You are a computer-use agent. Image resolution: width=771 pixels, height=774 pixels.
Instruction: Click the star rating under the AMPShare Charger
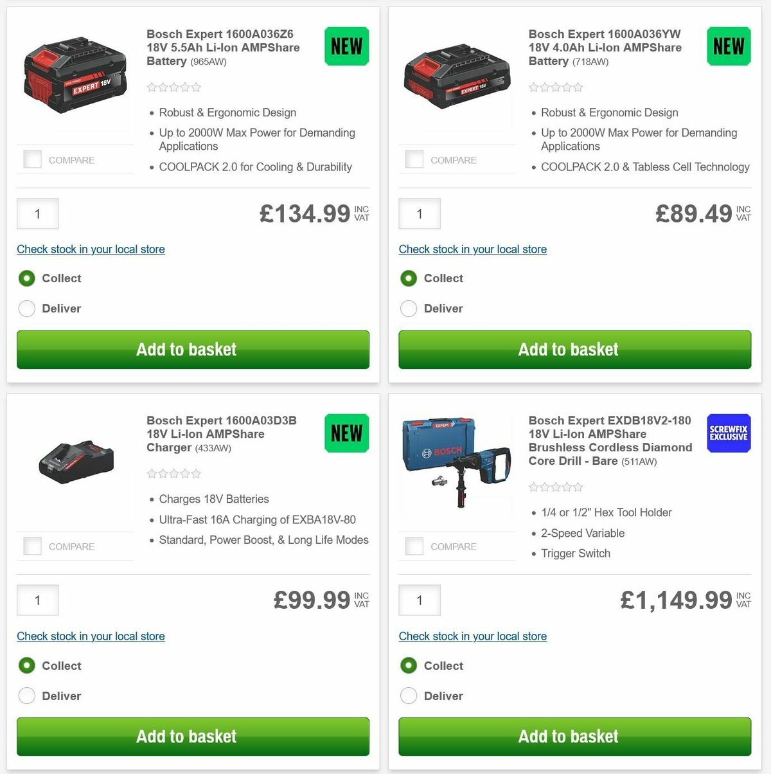click(173, 473)
